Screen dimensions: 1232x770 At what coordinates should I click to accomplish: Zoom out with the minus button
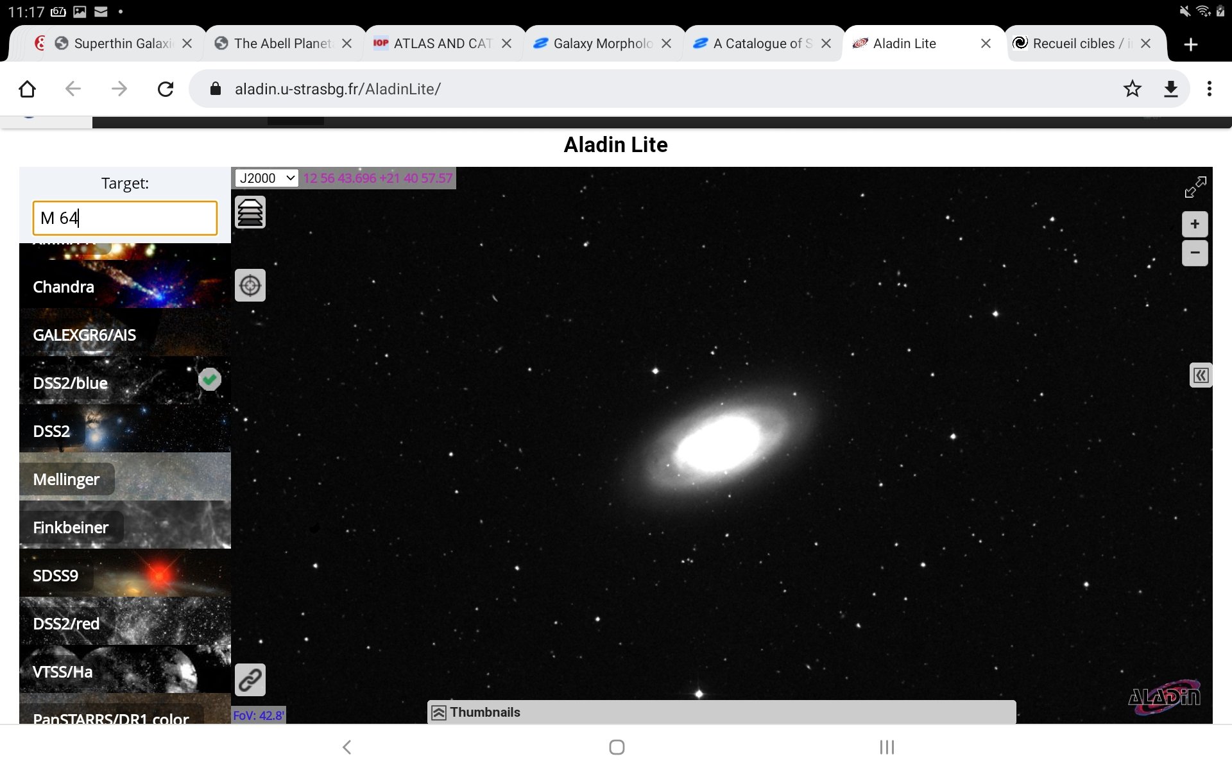[x=1195, y=252]
